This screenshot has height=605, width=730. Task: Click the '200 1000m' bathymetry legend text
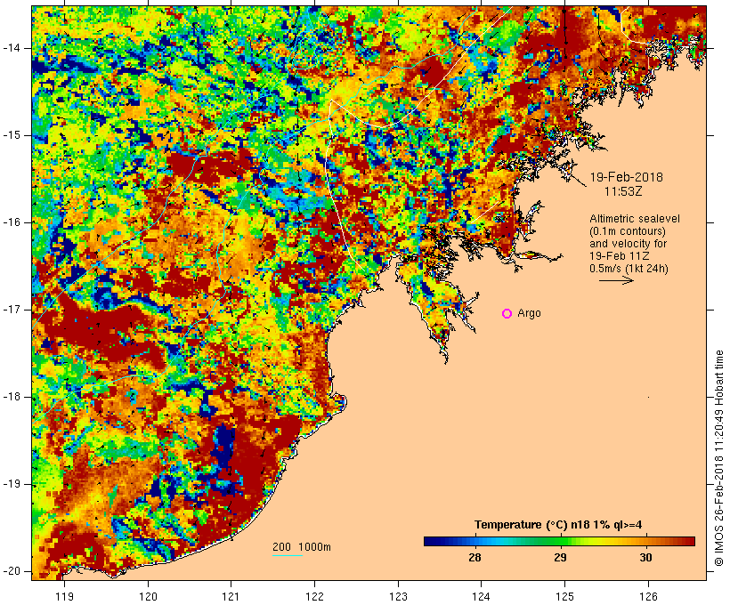302,547
